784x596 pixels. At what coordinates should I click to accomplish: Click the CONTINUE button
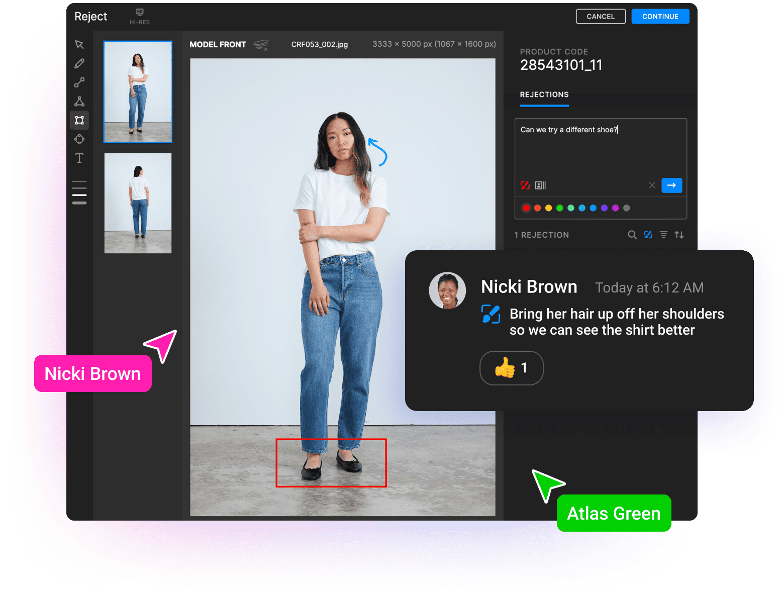tap(660, 17)
